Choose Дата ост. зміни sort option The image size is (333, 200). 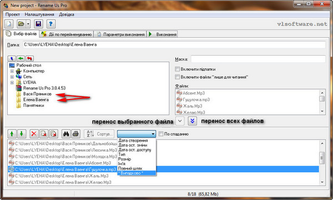(137, 145)
